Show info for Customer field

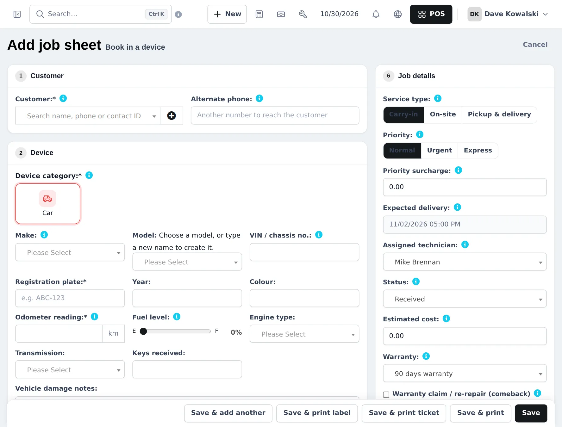pyautogui.click(x=63, y=98)
